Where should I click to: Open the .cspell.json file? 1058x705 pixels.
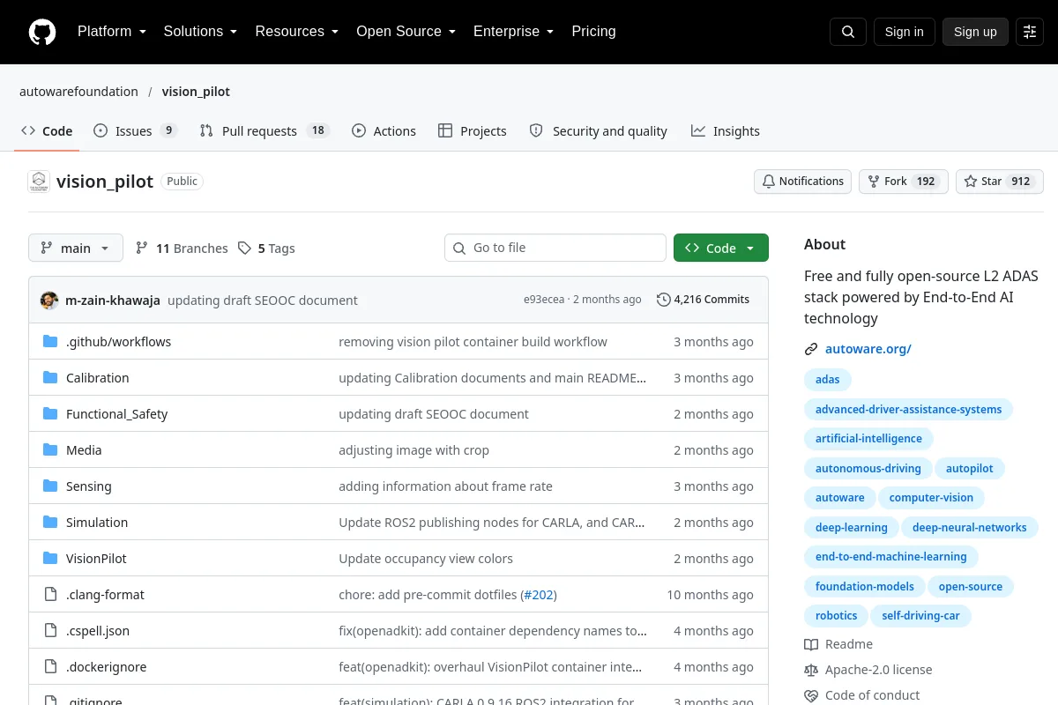coord(98,631)
